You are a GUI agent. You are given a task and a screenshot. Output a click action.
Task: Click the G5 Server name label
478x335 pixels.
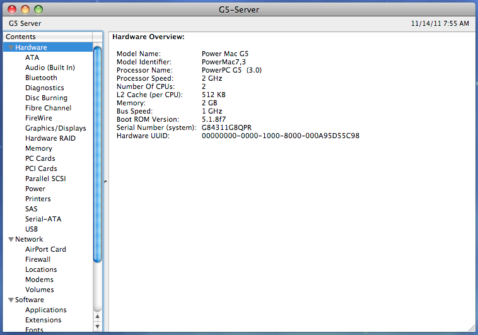tap(25, 23)
